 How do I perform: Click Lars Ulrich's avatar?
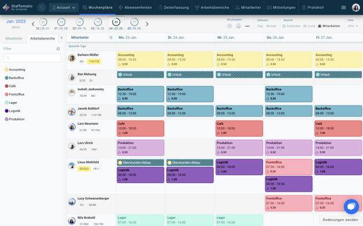pyautogui.click(x=72, y=146)
